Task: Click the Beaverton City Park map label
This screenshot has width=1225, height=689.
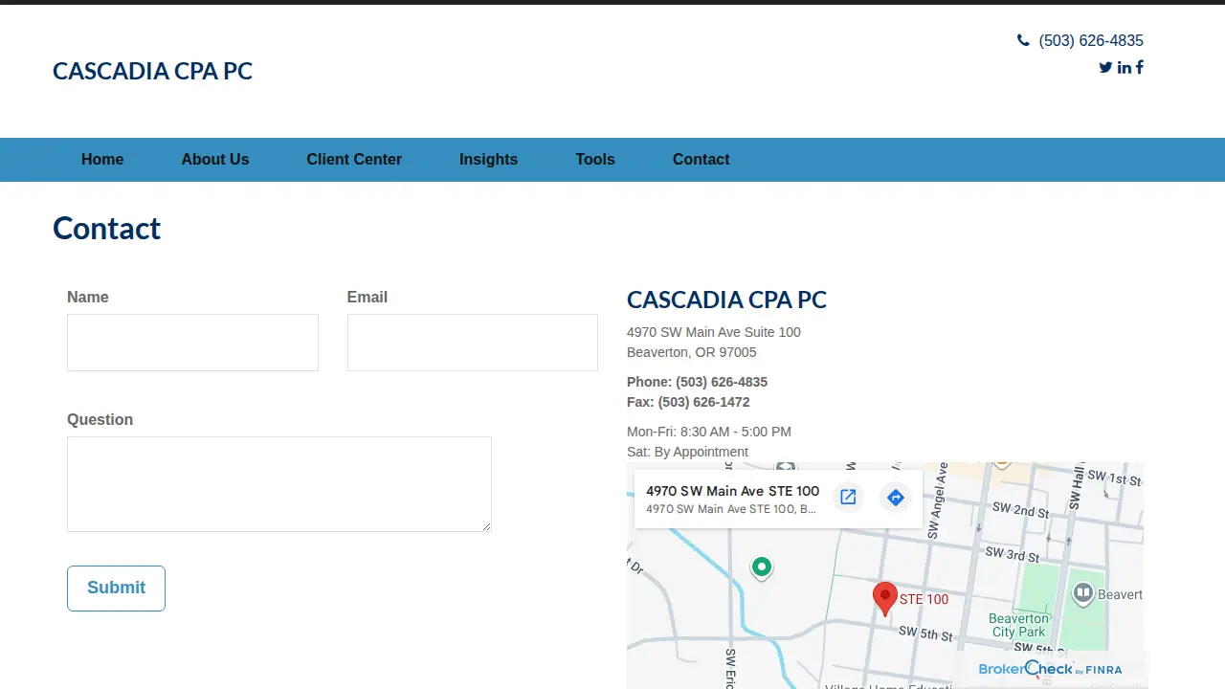Action: (1018, 625)
